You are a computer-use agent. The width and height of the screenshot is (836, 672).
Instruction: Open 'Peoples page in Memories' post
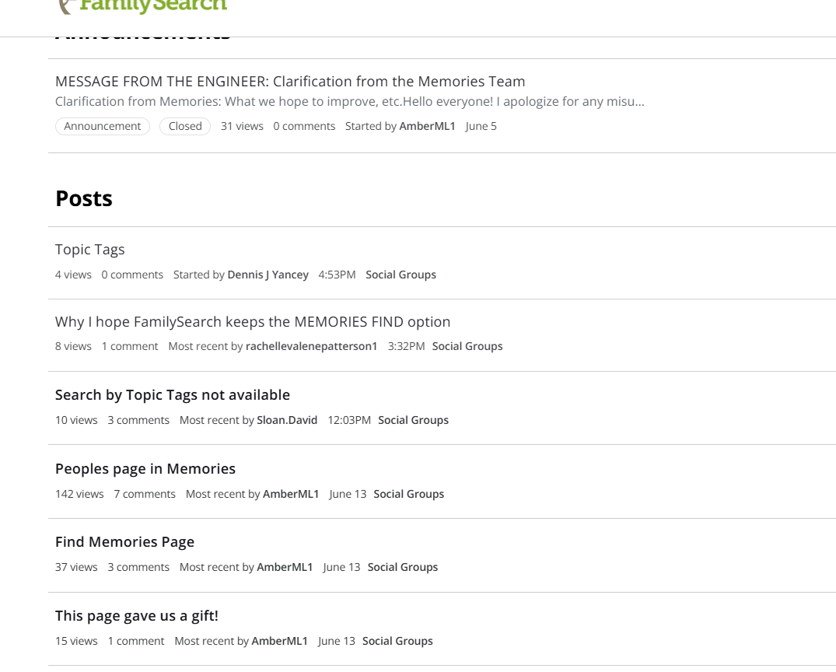click(x=145, y=469)
